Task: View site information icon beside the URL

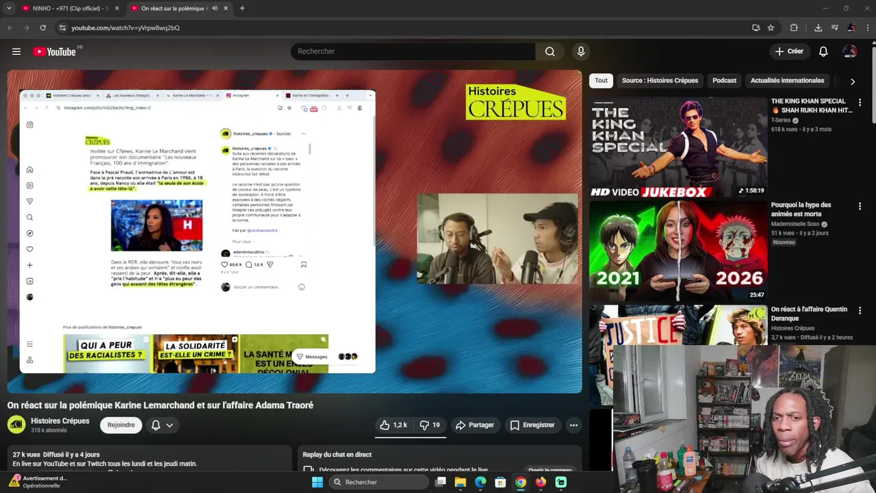Action: coord(62,27)
